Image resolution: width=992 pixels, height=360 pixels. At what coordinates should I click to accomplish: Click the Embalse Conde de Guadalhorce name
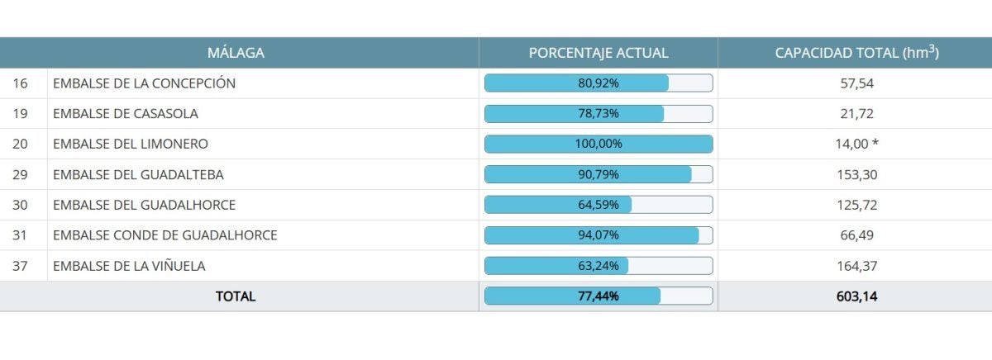point(165,235)
